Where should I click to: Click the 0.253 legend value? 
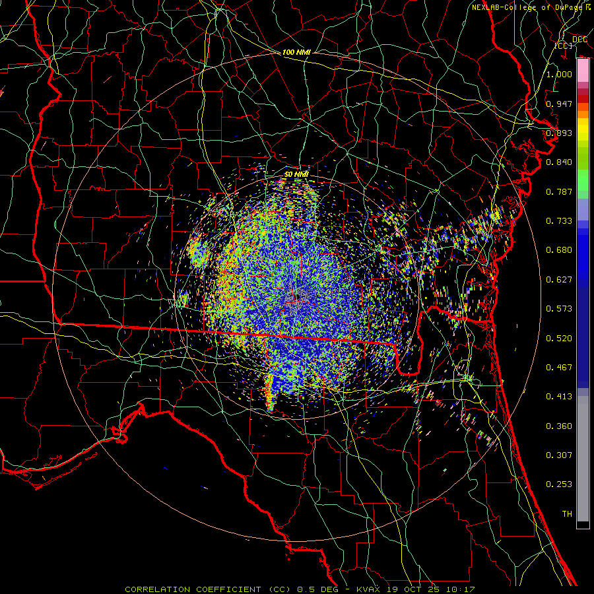tap(559, 484)
